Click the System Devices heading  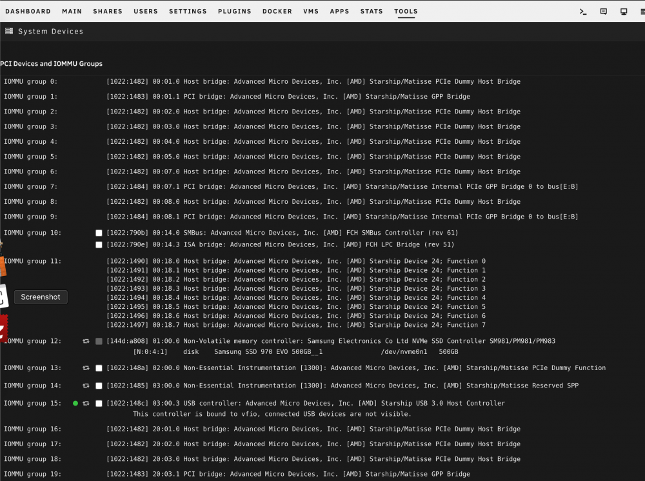point(50,31)
